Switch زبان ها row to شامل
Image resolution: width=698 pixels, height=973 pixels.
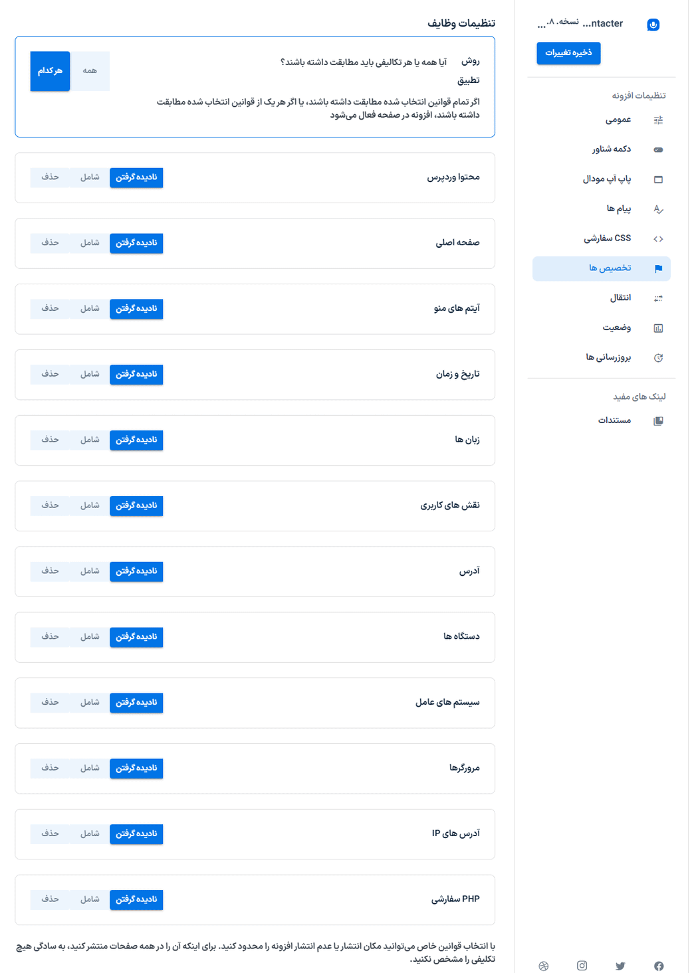point(90,440)
